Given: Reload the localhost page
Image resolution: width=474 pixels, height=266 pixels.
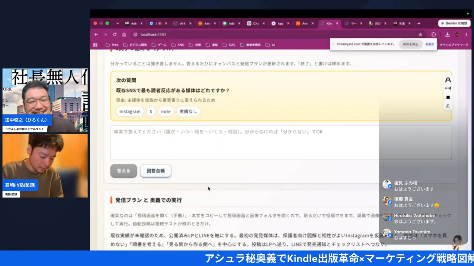Looking at the screenshot, I should [x=115, y=34].
